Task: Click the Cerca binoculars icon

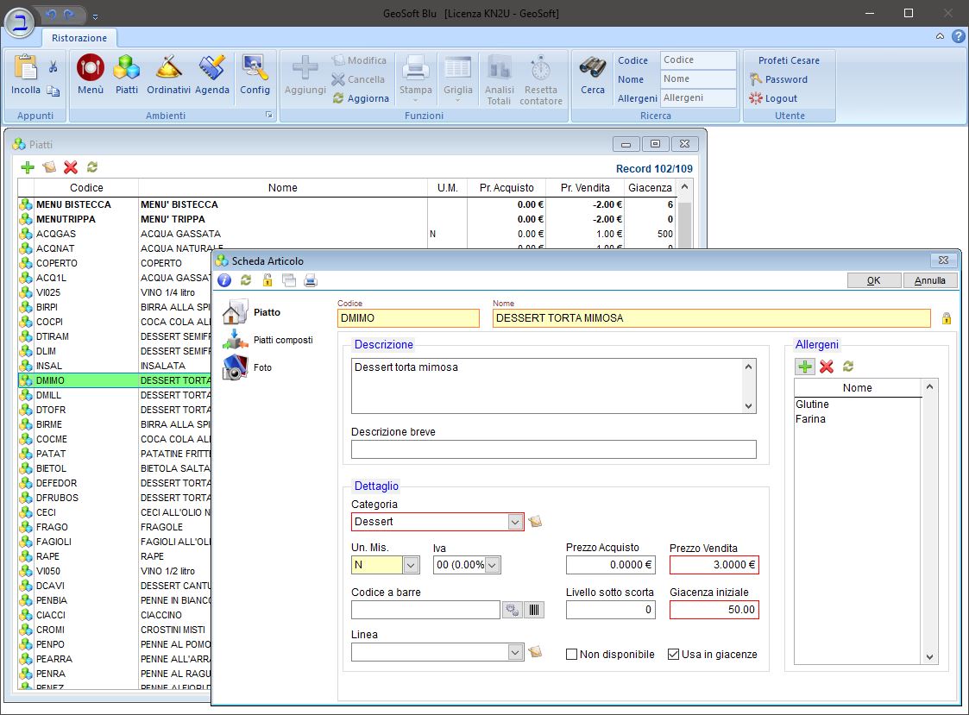Action: pyautogui.click(x=593, y=74)
